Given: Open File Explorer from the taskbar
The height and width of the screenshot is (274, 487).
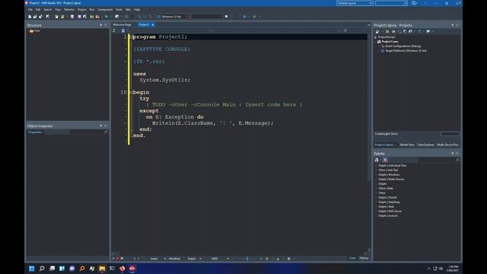Looking at the screenshot, I should 102,269.
